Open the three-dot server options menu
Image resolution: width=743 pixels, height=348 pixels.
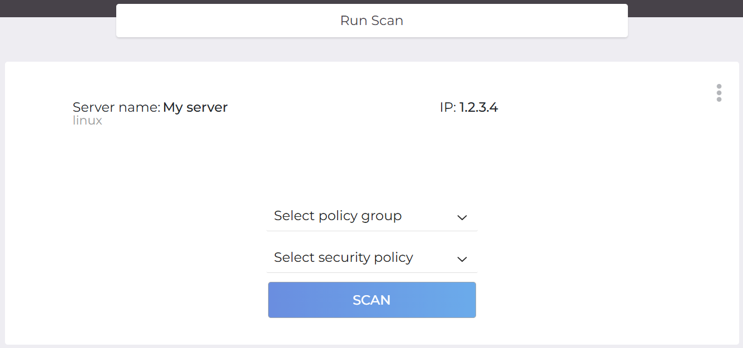(x=719, y=93)
